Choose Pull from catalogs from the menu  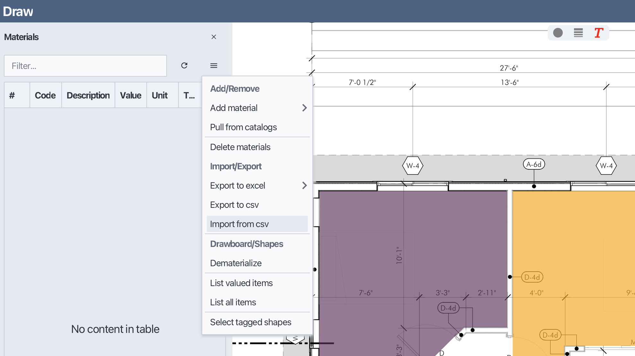[243, 127]
